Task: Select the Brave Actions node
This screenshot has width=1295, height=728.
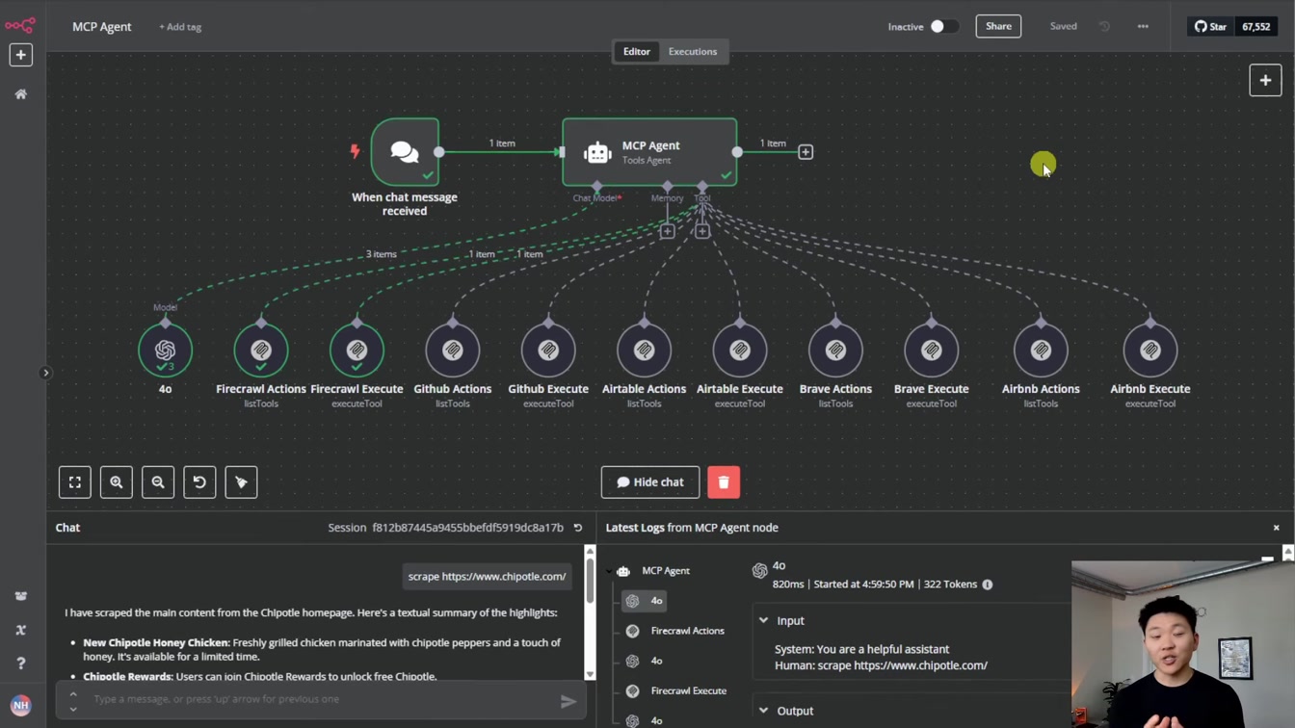Action: click(835, 350)
